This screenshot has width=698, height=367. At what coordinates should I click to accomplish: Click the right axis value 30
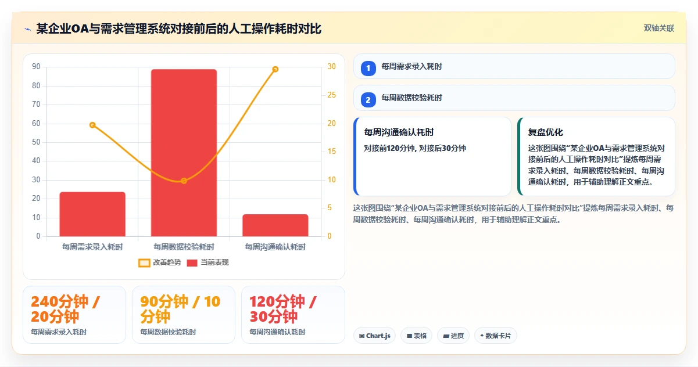(x=332, y=67)
